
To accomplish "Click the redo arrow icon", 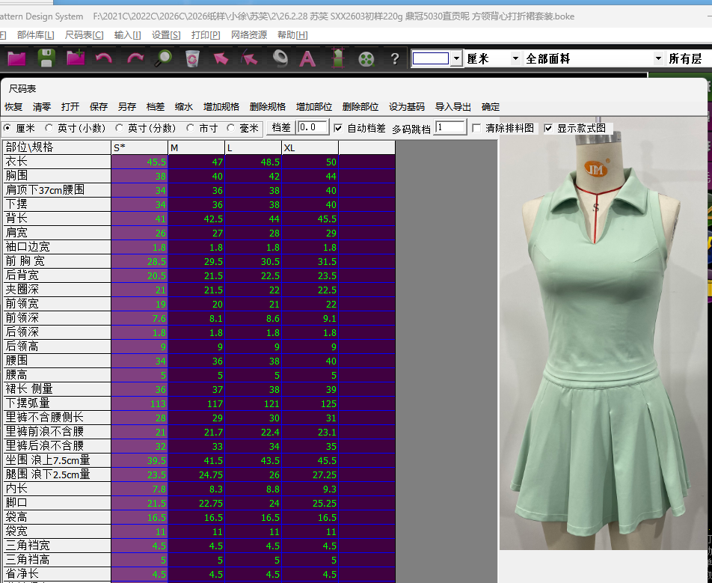I will (135, 58).
